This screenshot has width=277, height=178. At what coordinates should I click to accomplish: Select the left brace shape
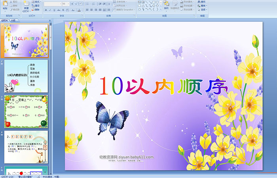[154, 9]
